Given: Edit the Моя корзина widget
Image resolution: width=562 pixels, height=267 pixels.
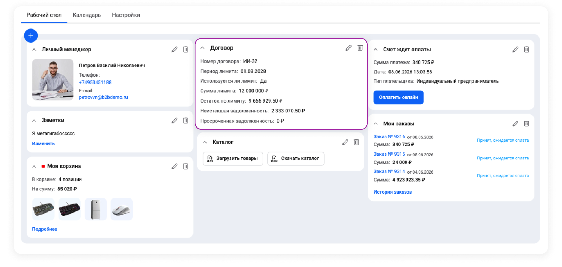Looking at the screenshot, I should tap(175, 167).
